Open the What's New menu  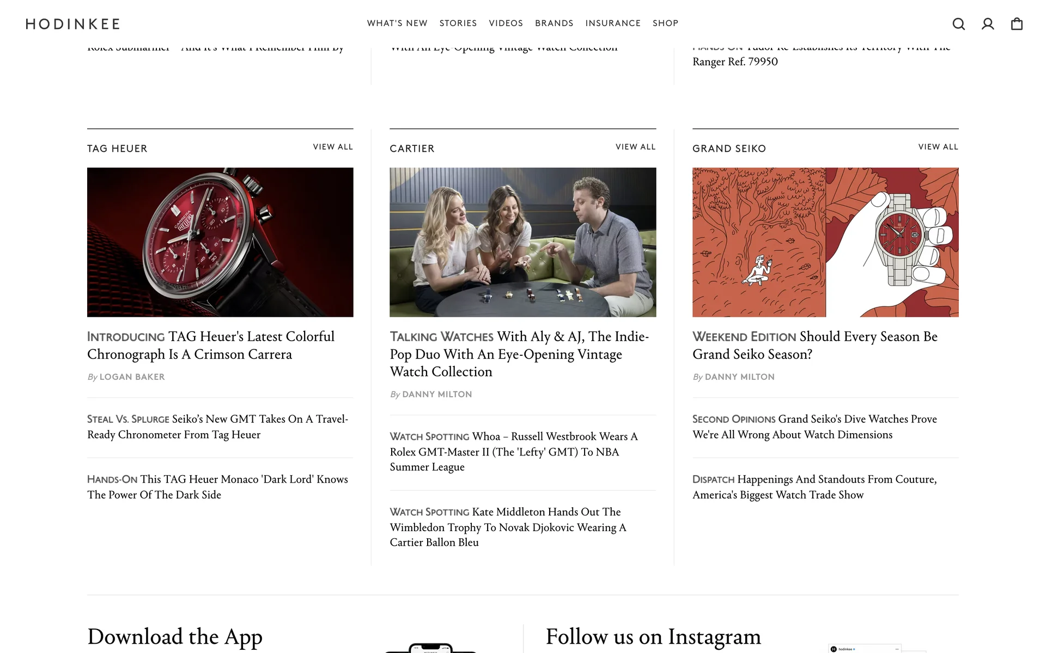[397, 23]
